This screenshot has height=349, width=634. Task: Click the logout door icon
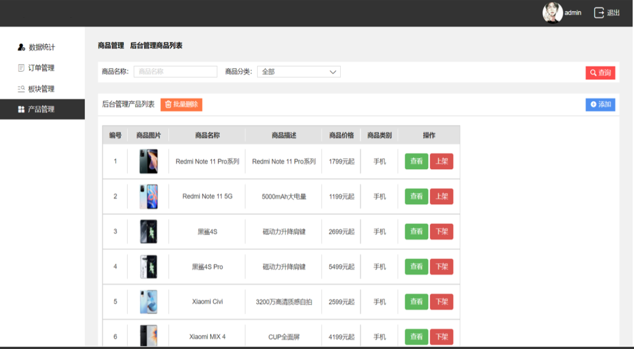click(x=599, y=13)
